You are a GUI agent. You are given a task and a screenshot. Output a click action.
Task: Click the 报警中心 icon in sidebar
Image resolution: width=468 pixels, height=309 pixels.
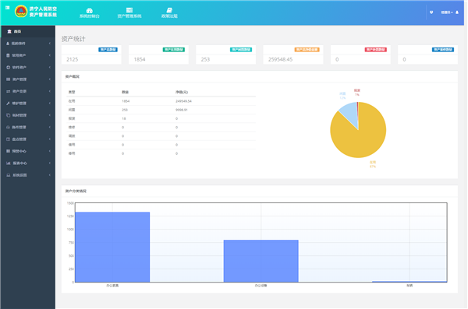[8, 151]
